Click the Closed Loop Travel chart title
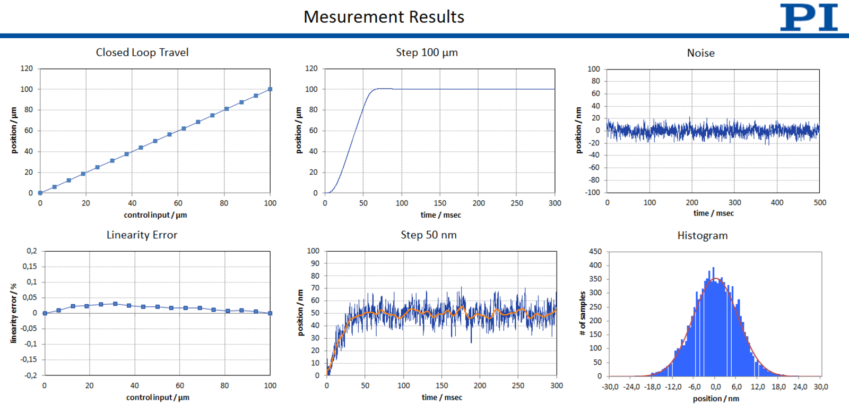Screen dimensions: 849x412 pos(142,53)
